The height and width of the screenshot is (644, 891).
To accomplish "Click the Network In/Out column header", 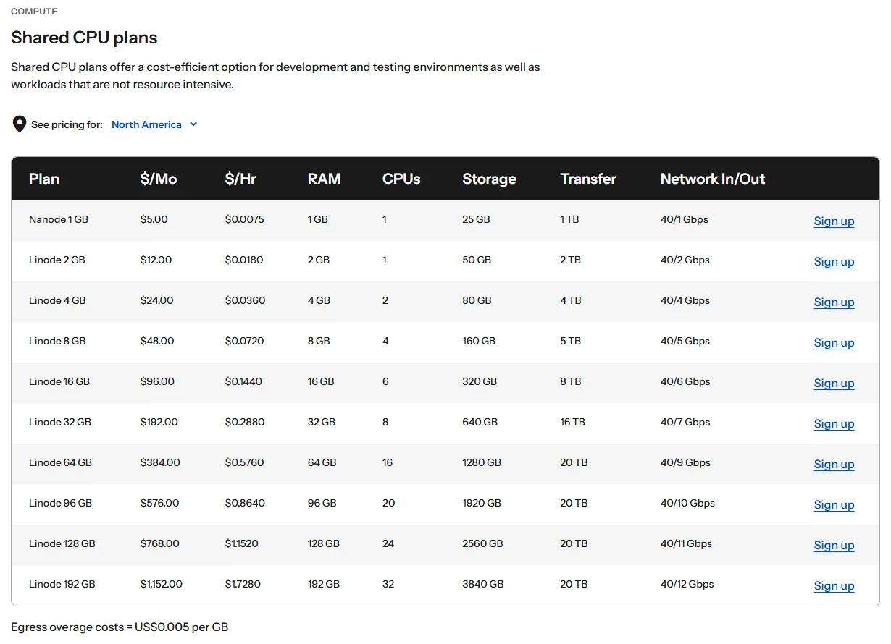I will [x=713, y=179].
